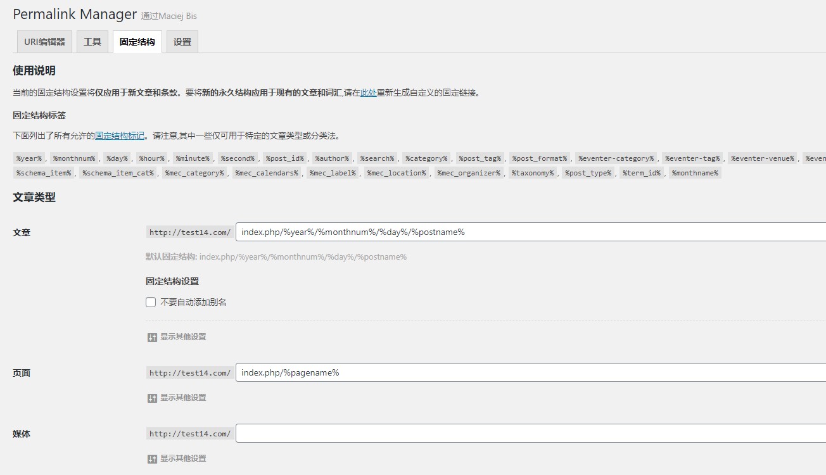Select the %taxonomy% permastructure tag

click(532, 173)
